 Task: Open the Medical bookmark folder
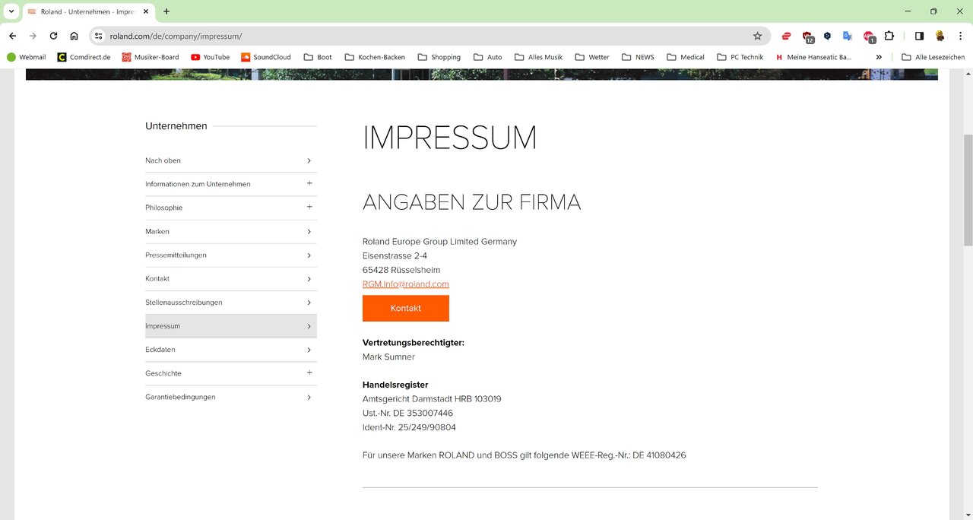(x=686, y=57)
